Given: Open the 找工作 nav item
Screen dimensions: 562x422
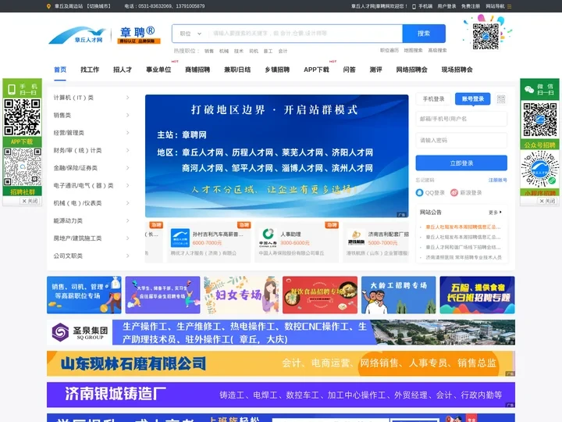Looking at the screenshot, I should pyautogui.click(x=90, y=70).
